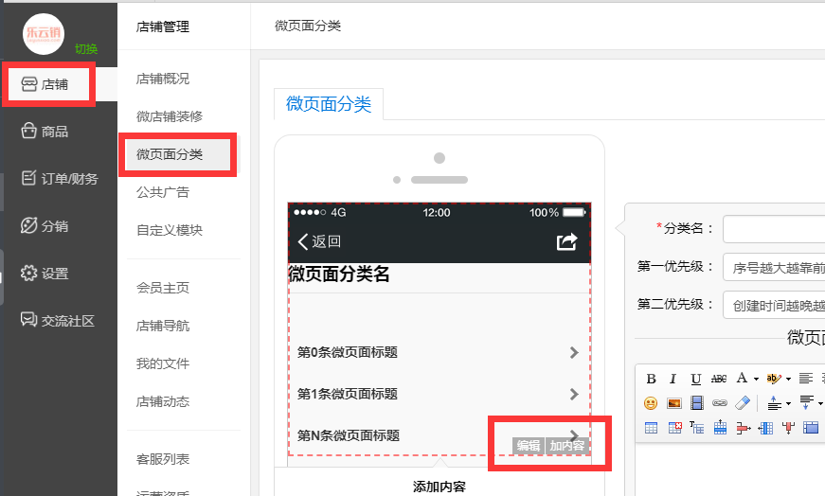825x496 pixels.
Task: Open 微店铺装修 in the store menu
Action: tap(170, 116)
